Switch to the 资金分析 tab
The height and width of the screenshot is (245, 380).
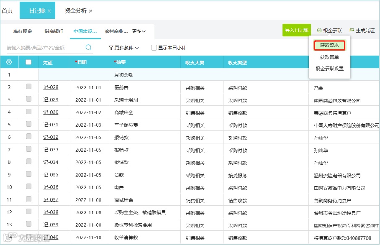coord(75,11)
